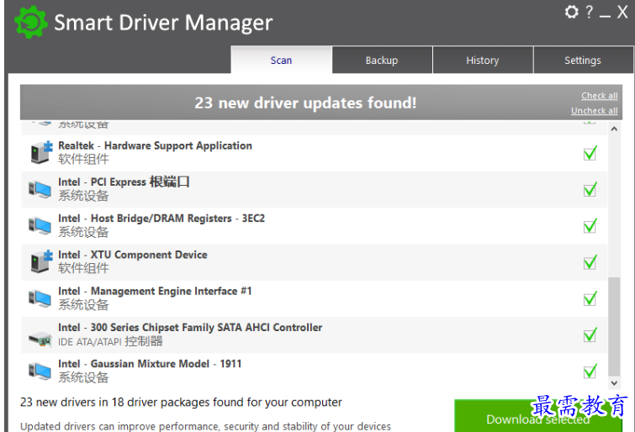
Task: Select Intel - Host Bridge/DRAM Registers - 3EC2
Action: pos(161,219)
